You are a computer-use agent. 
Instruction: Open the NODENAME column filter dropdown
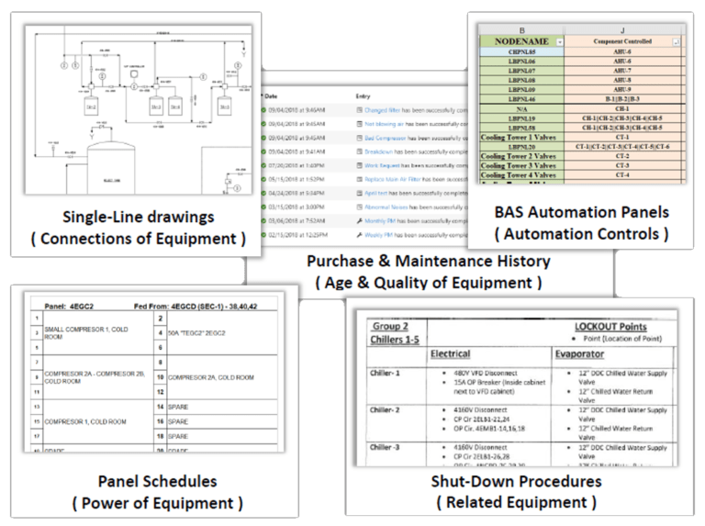click(560, 42)
